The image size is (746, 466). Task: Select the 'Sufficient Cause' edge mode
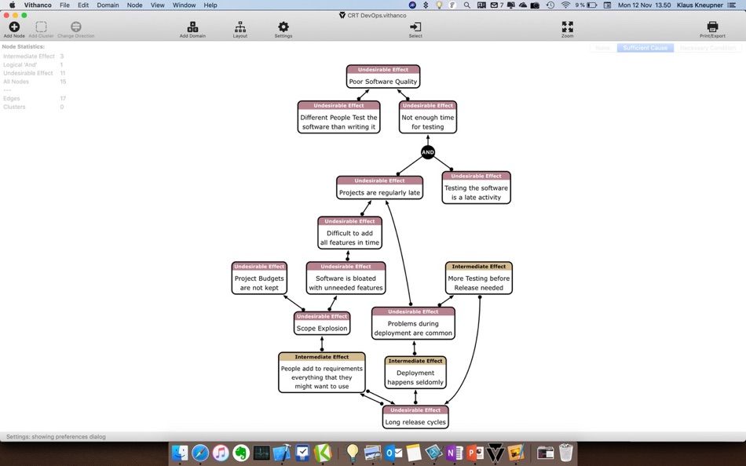(x=645, y=48)
